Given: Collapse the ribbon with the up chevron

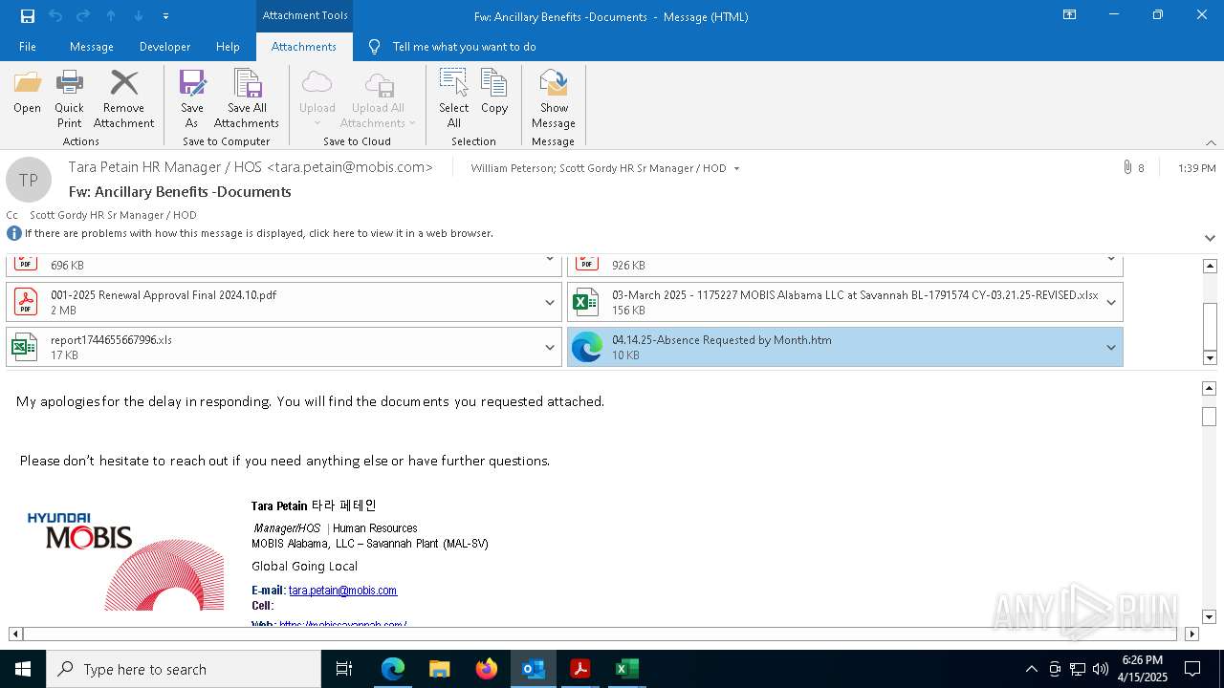Looking at the screenshot, I should click(x=1211, y=142).
